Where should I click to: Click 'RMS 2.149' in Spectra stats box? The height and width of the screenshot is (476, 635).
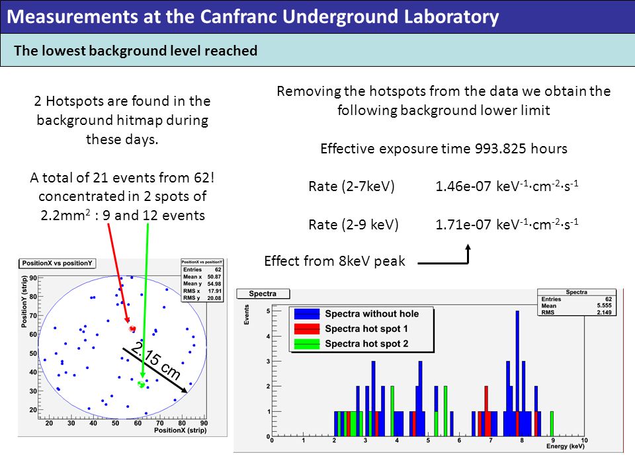point(576,312)
